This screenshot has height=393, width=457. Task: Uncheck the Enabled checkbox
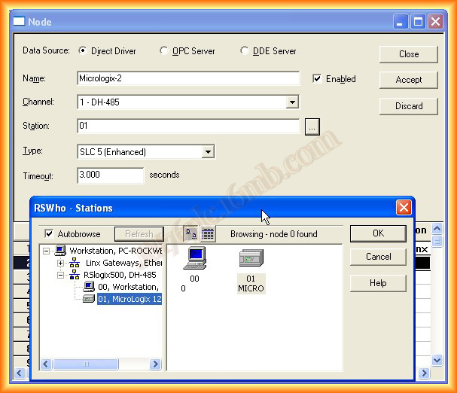(317, 79)
